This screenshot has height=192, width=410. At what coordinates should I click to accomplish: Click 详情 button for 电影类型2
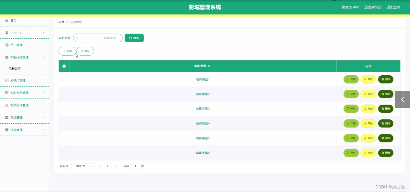point(351,94)
